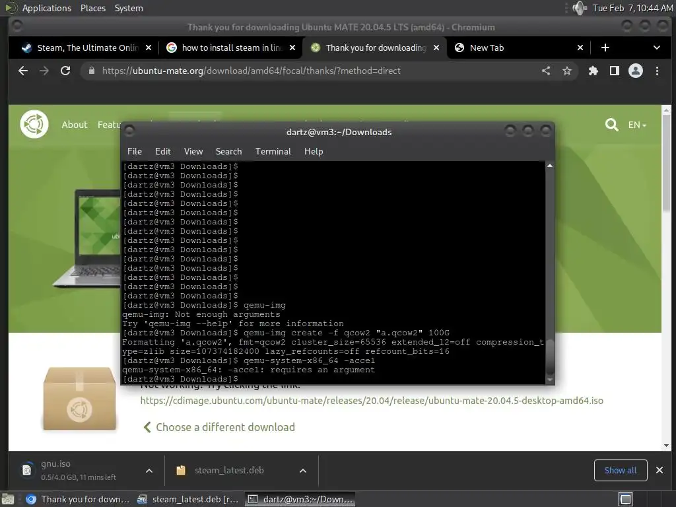Open the terminal Help menu
This screenshot has width=676, height=507.
pyautogui.click(x=314, y=151)
